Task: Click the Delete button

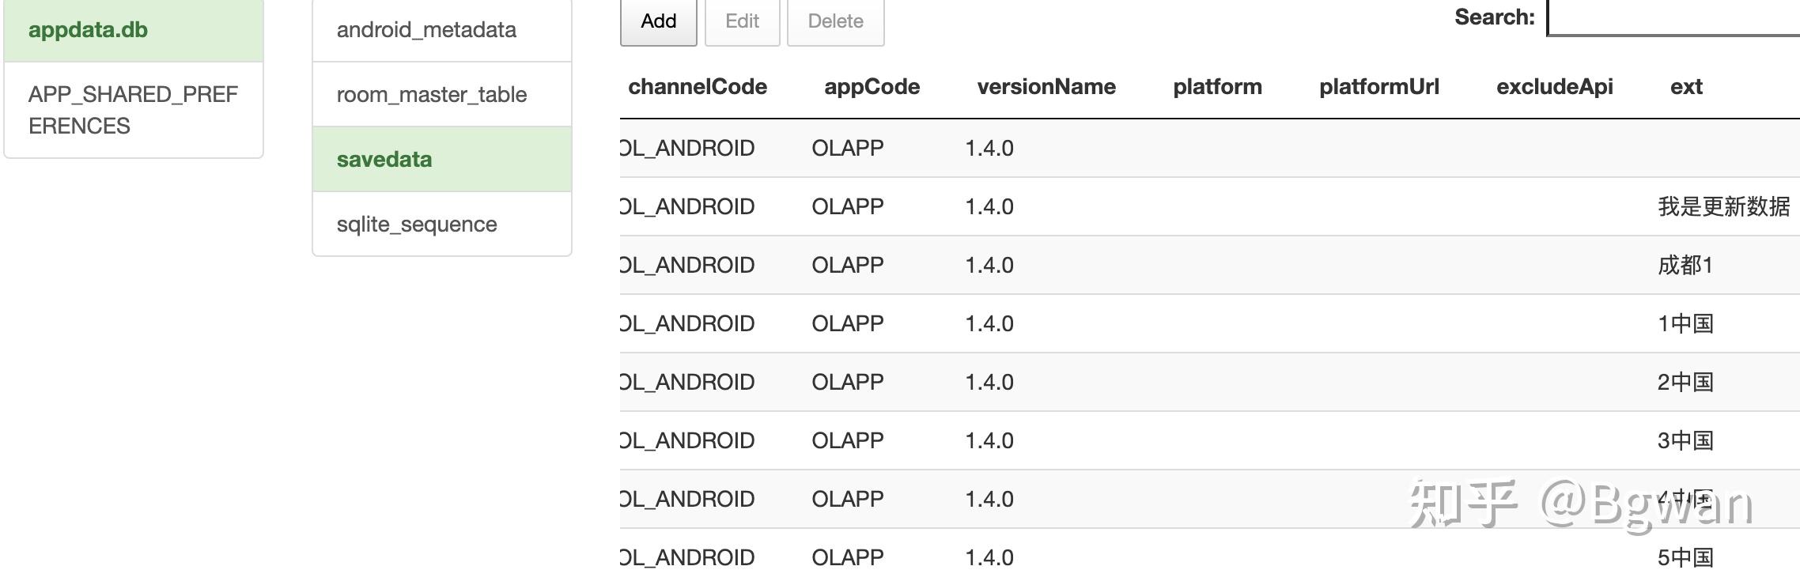Action: pos(835,21)
